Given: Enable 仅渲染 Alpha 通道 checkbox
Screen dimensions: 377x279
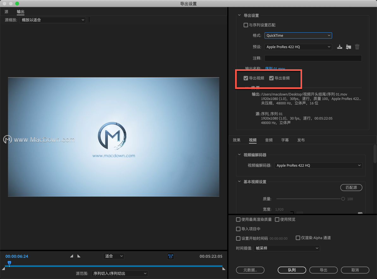Looking at the screenshot, I should 298,238.
